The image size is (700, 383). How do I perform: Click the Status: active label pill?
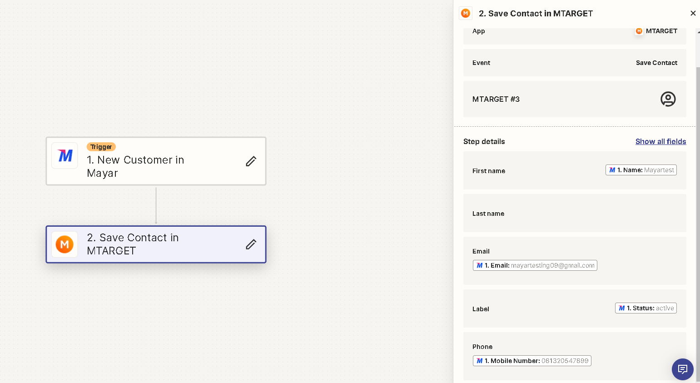[645, 308]
